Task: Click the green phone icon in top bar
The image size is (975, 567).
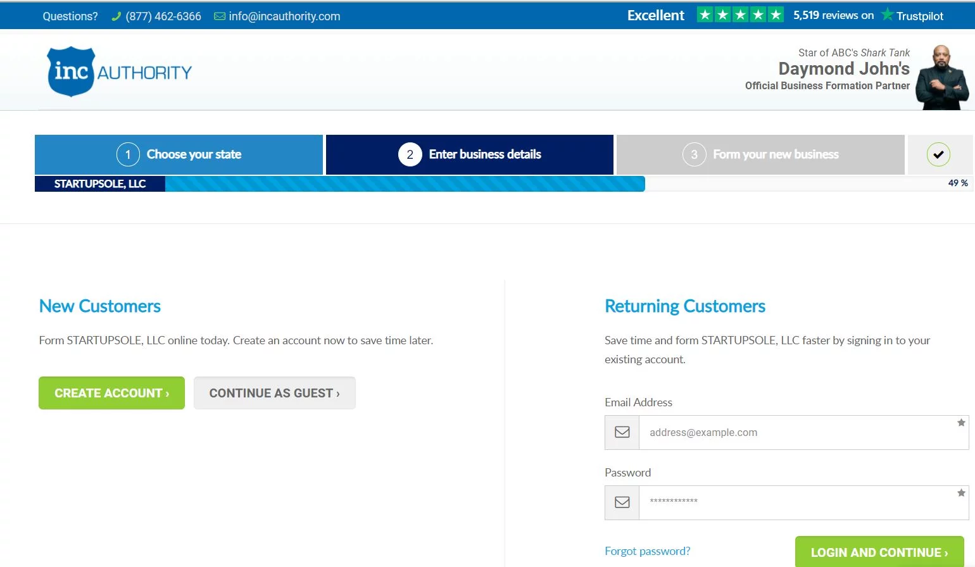Action: coord(116,16)
